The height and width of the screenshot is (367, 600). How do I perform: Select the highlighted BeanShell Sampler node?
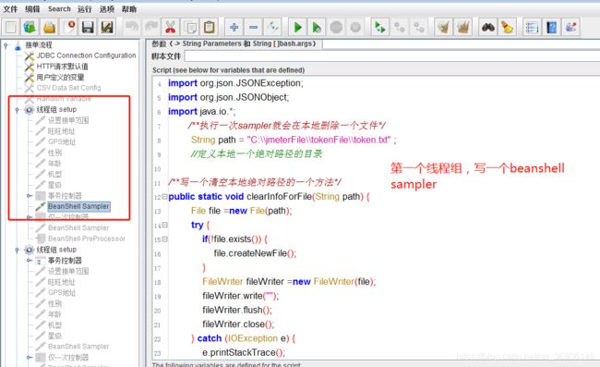pyautogui.click(x=78, y=206)
